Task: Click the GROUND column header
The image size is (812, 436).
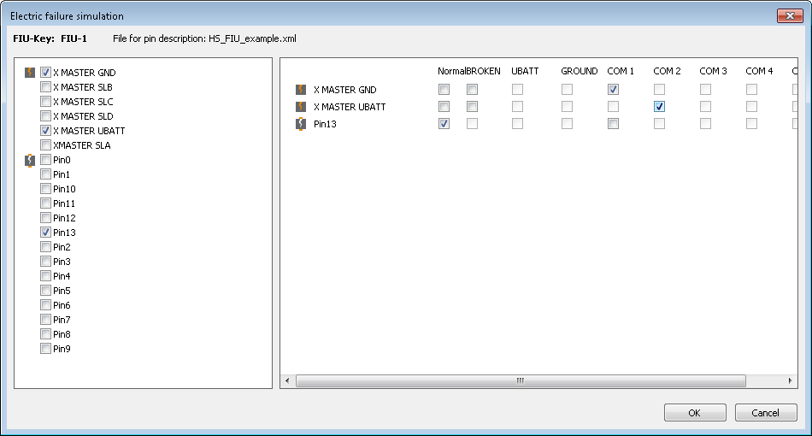Action: click(x=579, y=71)
